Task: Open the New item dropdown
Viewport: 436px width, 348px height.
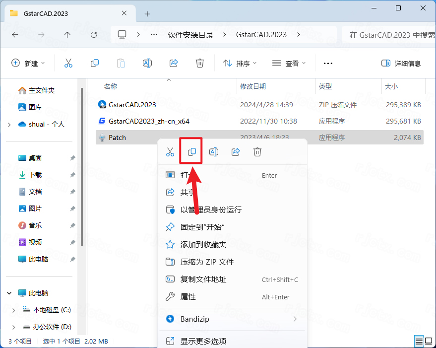Action: point(28,63)
